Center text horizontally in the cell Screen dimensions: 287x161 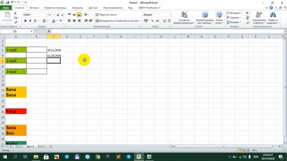(x=74, y=21)
